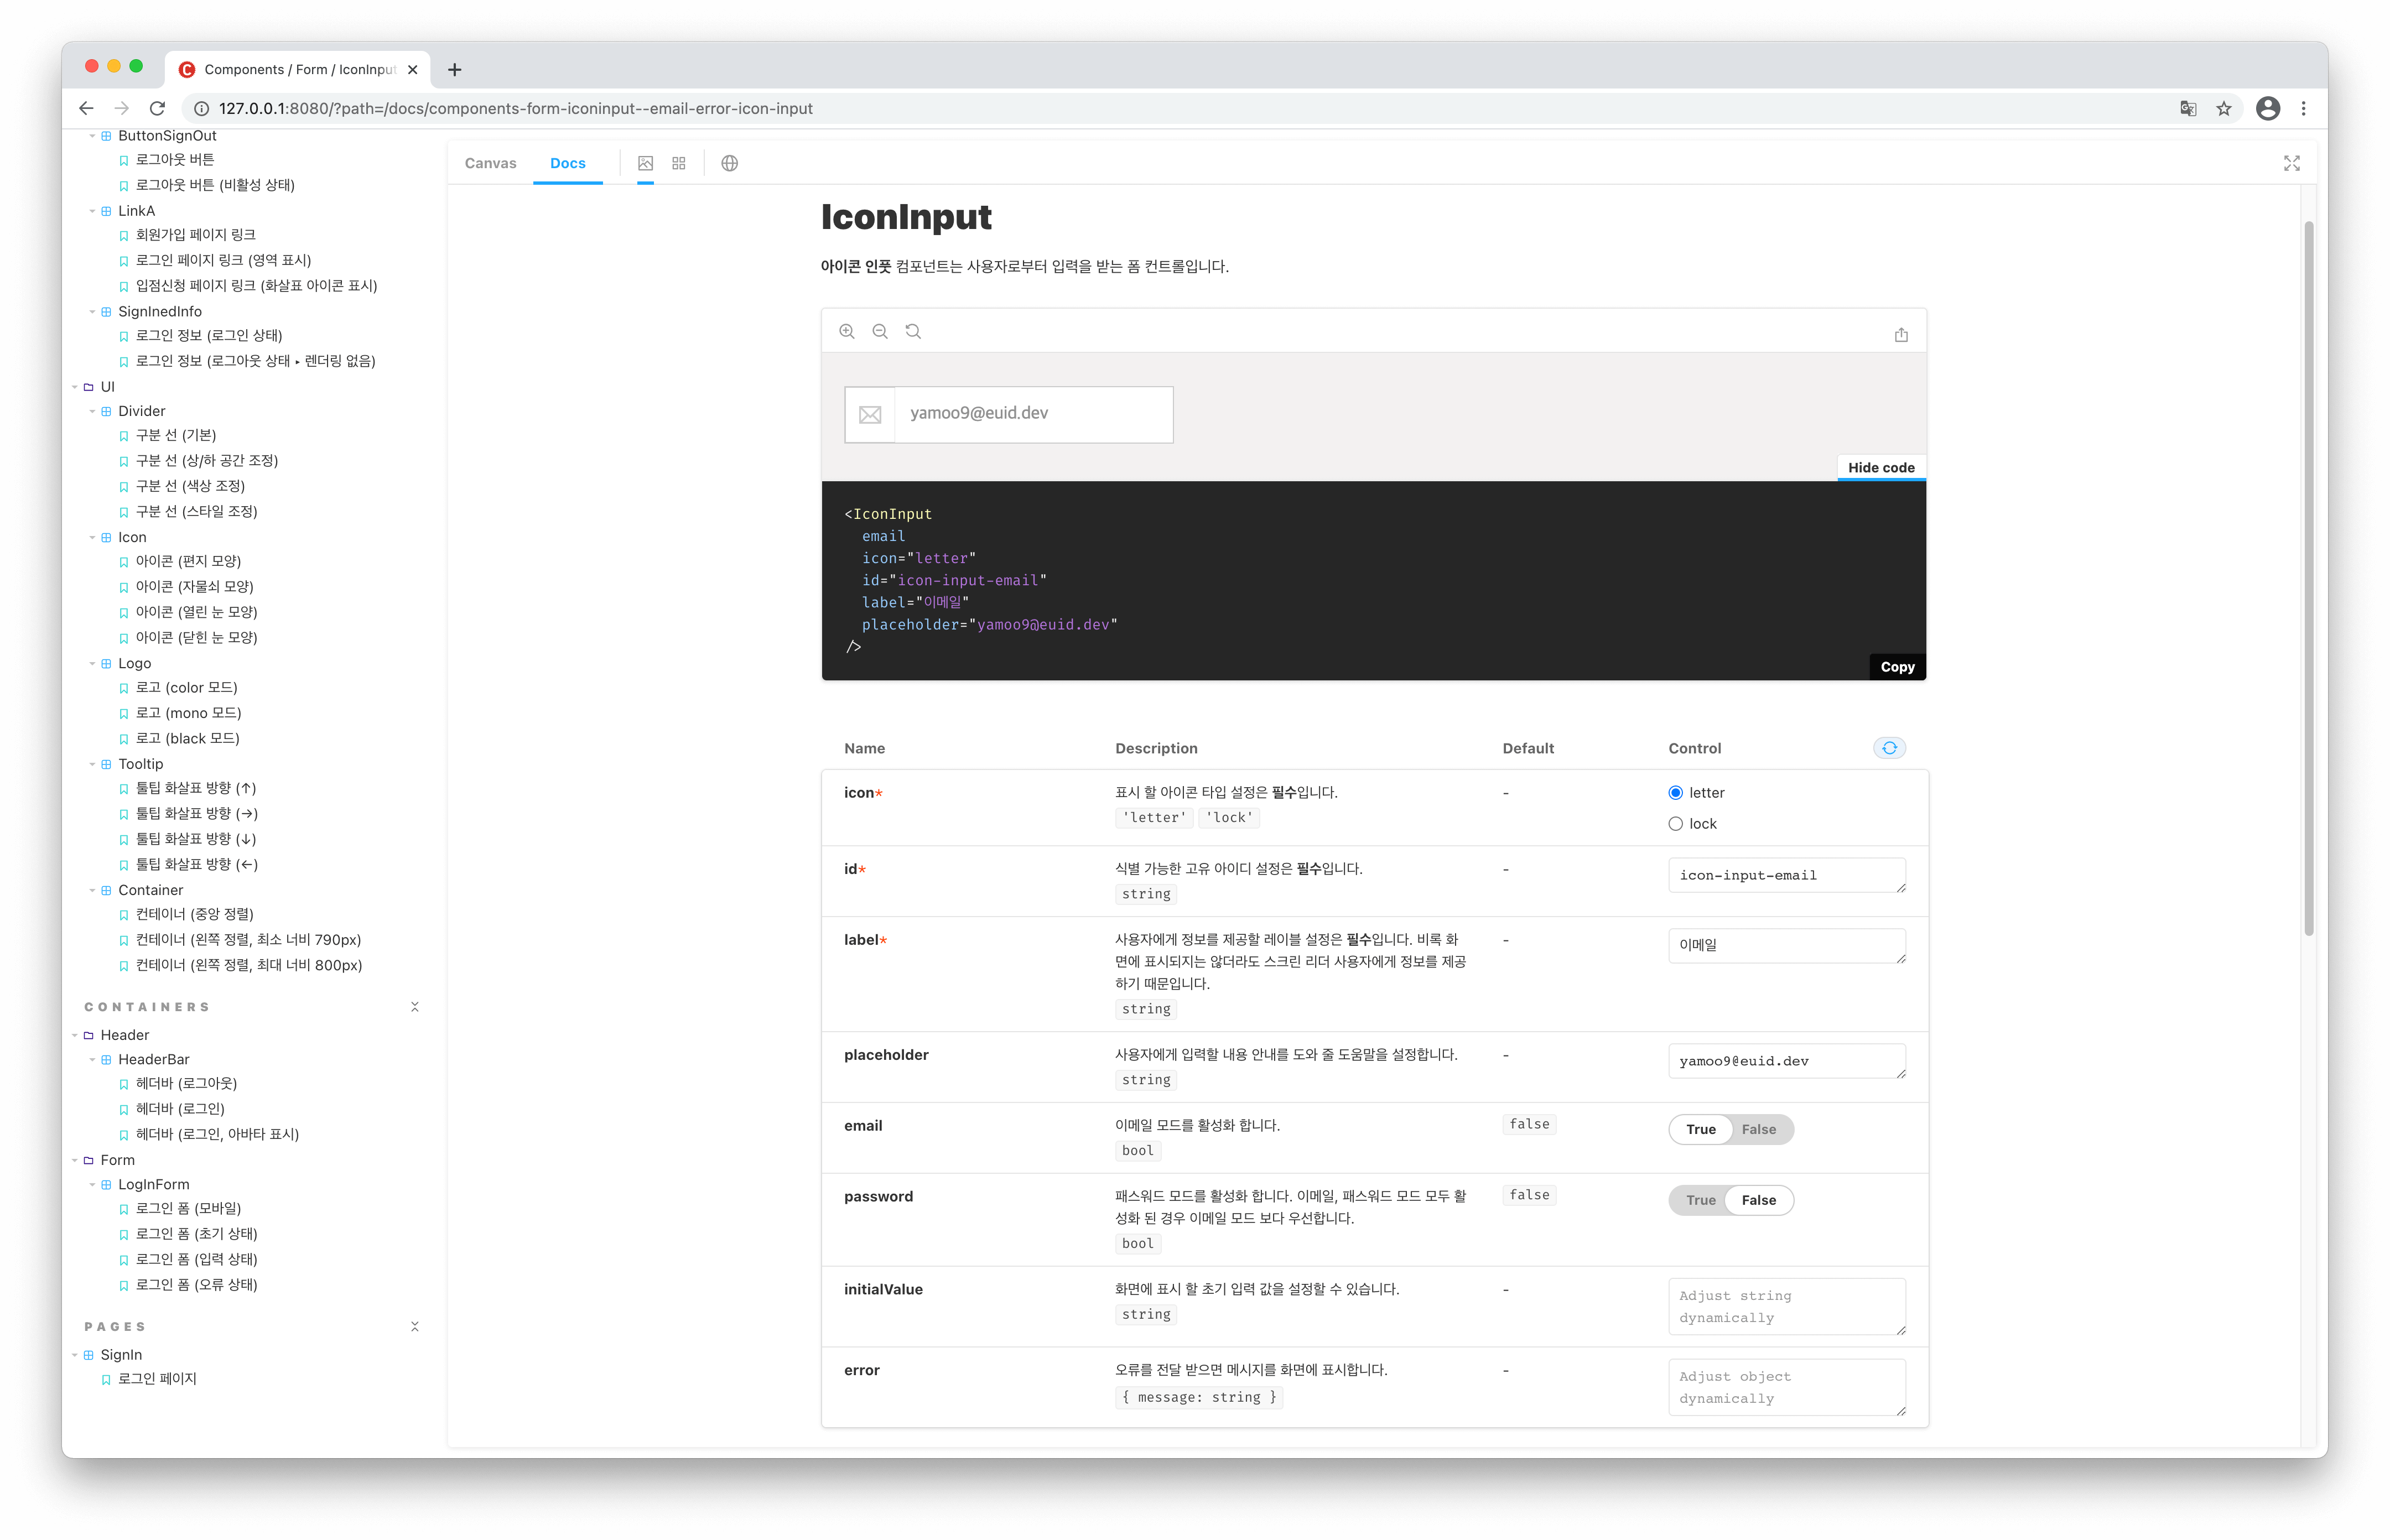This screenshot has height=1540, width=2390.
Task: Reload the page
Action: click(x=157, y=108)
